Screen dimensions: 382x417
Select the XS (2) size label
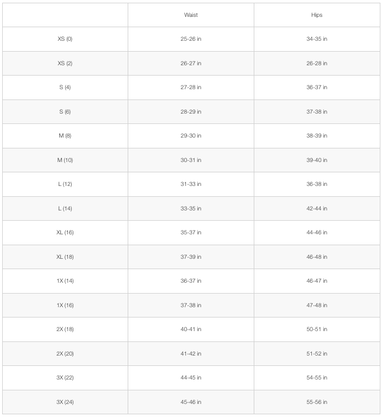65,64
